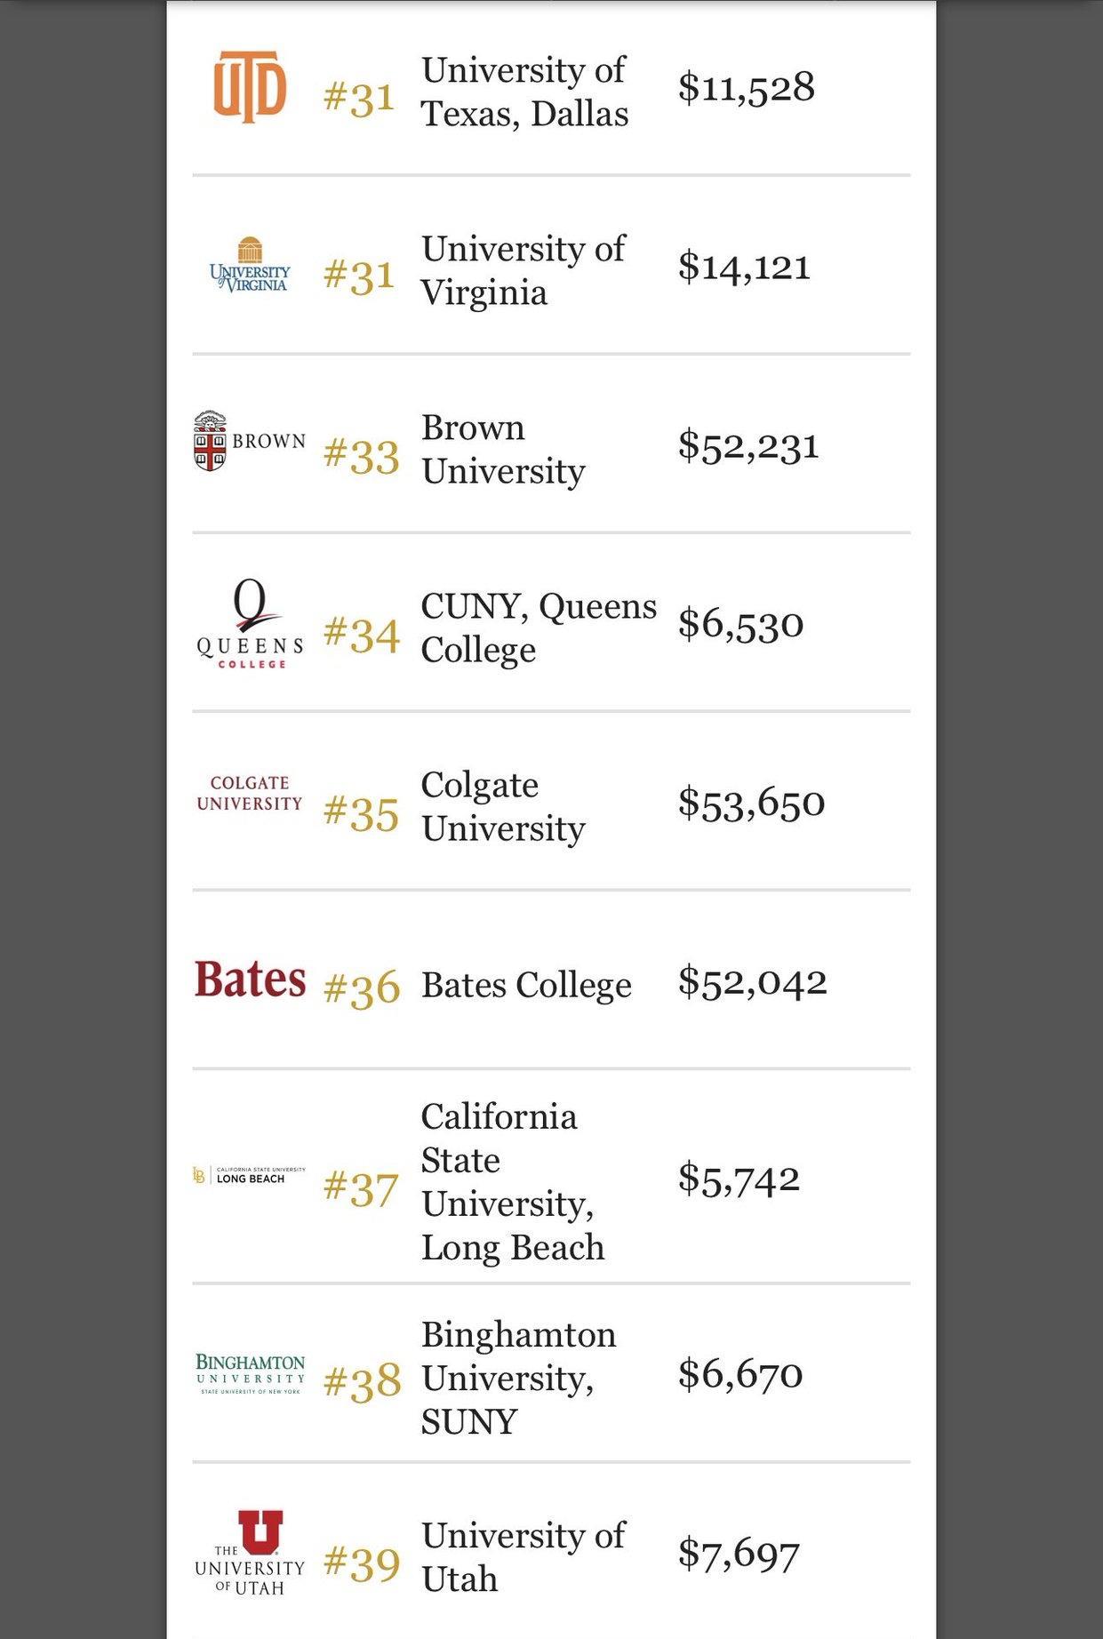Select the Colgate University name text
The width and height of the screenshot is (1103, 1639).
pos(503,806)
